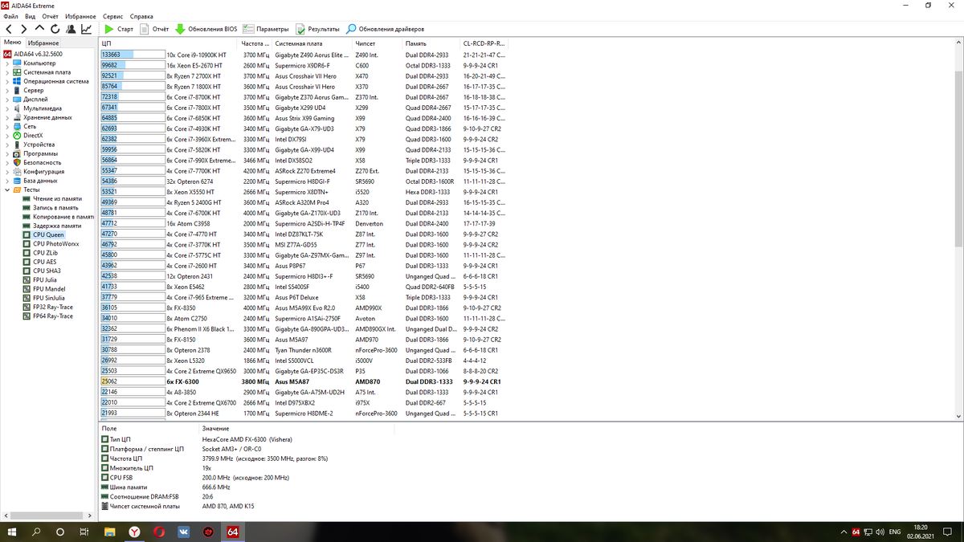
Task: Open taskbar search magnifier icon
Action: (37, 532)
